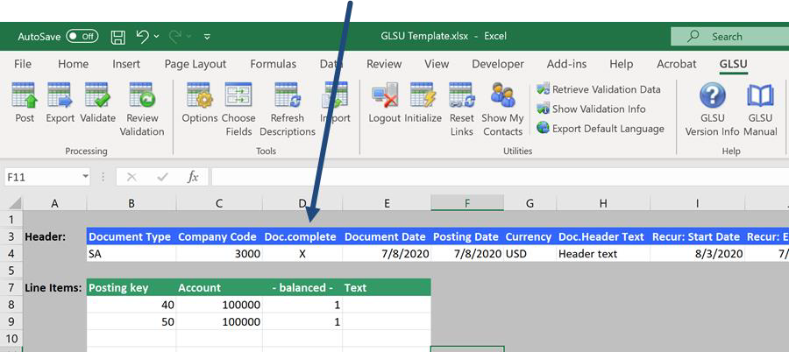Switch to the Page Layout tab
Viewport: 789px width, 352px height.
195,65
